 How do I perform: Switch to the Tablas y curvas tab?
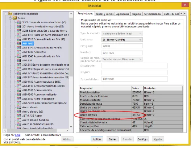[x=104, y=14]
